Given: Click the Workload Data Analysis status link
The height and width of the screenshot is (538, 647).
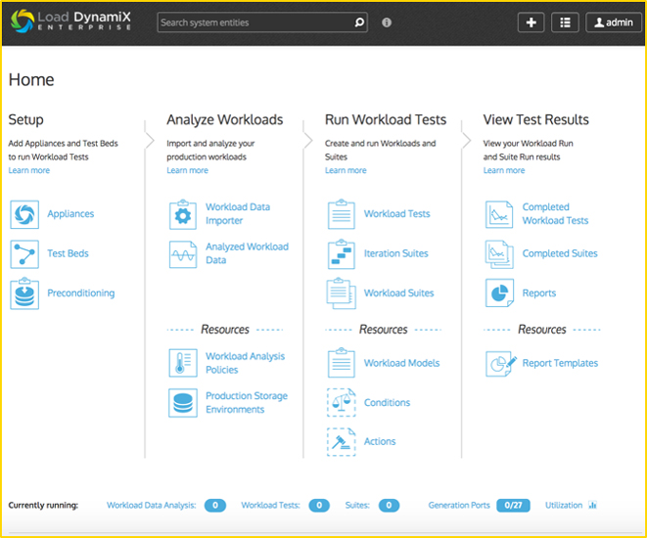Looking at the screenshot, I should (x=151, y=506).
